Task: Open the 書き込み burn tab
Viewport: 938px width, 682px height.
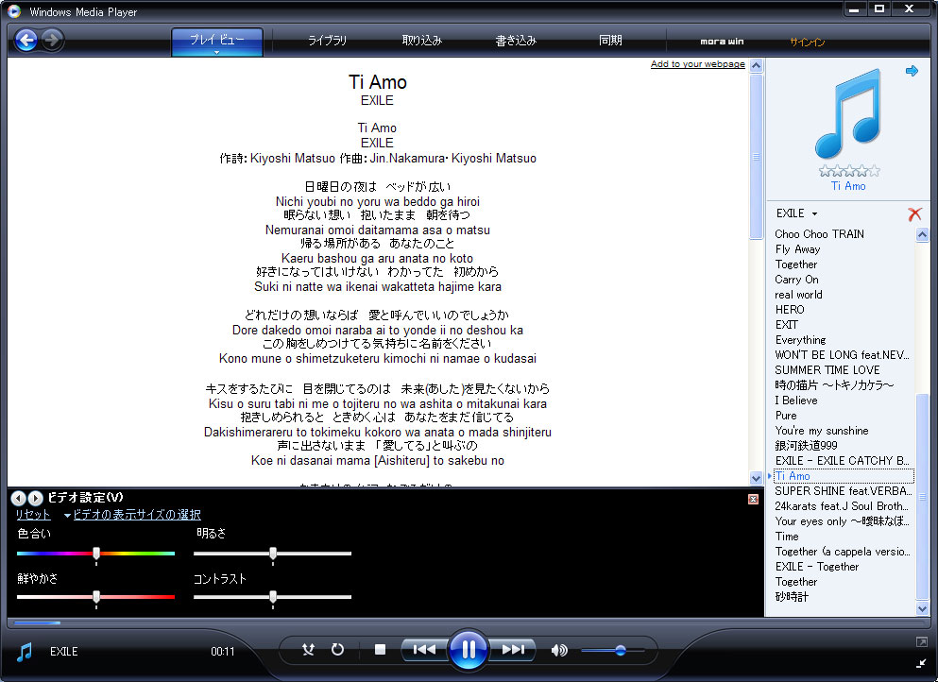Action: 516,41
